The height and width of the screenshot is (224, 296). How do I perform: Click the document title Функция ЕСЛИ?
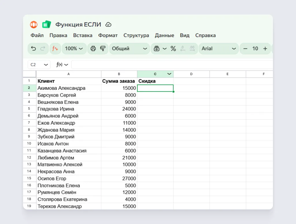click(78, 25)
